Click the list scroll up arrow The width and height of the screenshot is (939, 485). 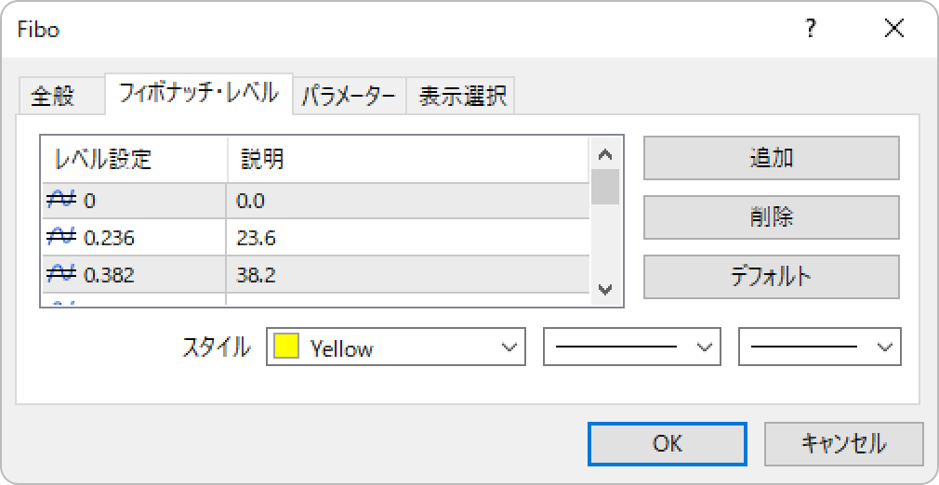[x=605, y=155]
